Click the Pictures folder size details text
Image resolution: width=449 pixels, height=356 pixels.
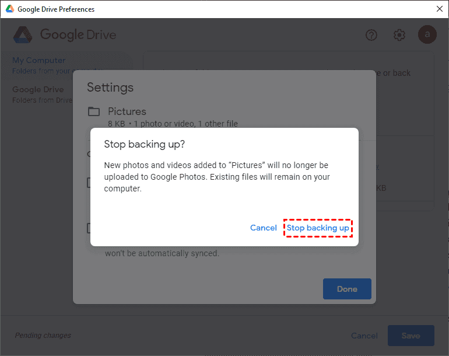click(173, 124)
